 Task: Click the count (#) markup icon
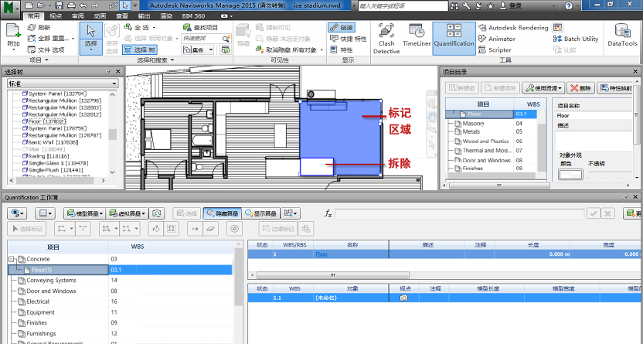tap(235, 229)
